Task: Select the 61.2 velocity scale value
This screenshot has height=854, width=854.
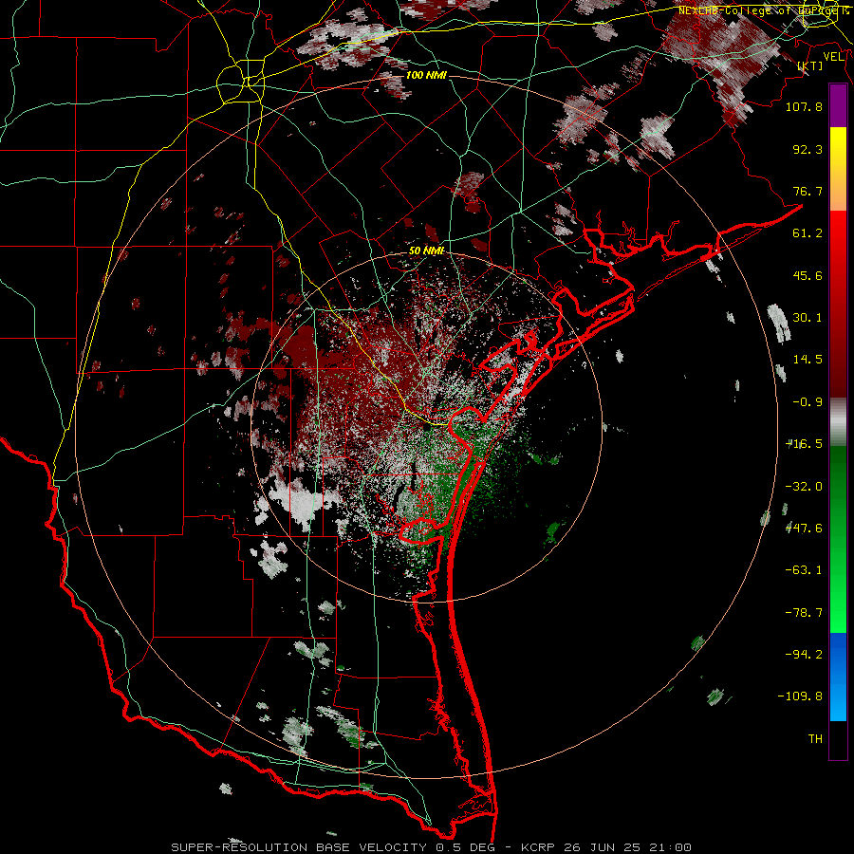Action: coord(808,233)
